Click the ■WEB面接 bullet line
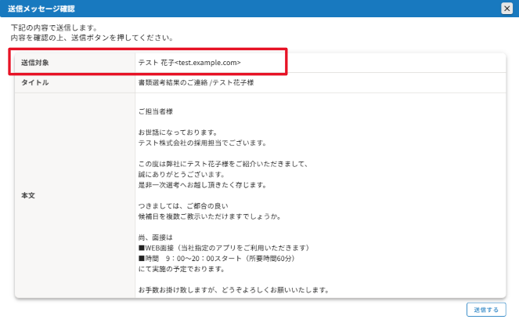Screen dimensions: 519x323 (x=225, y=248)
